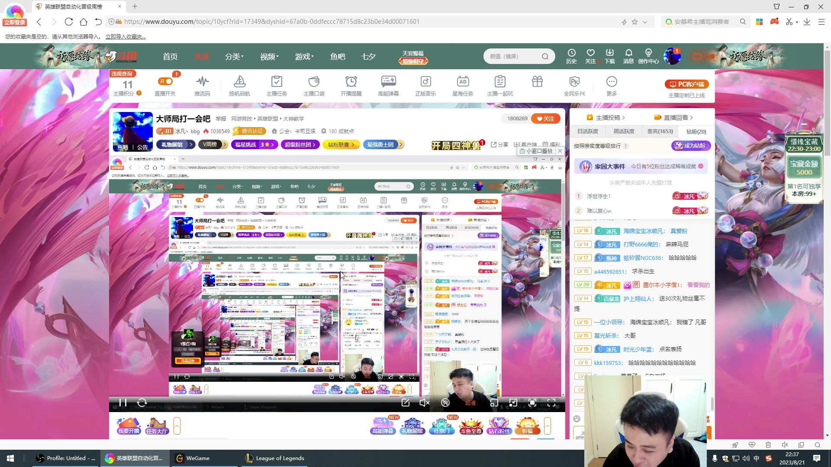Open 主播口袋 wallet icon
Image resolution: width=831 pixels, height=467 pixels.
pyautogui.click(x=314, y=86)
